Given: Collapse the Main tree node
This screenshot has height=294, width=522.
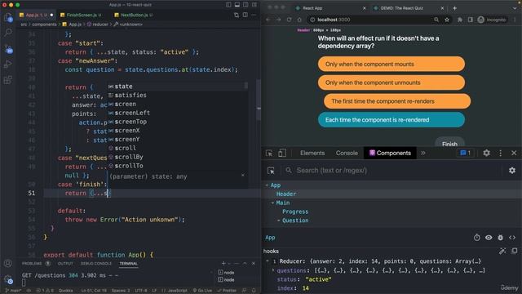Looking at the screenshot, I should click(x=272, y=203).
